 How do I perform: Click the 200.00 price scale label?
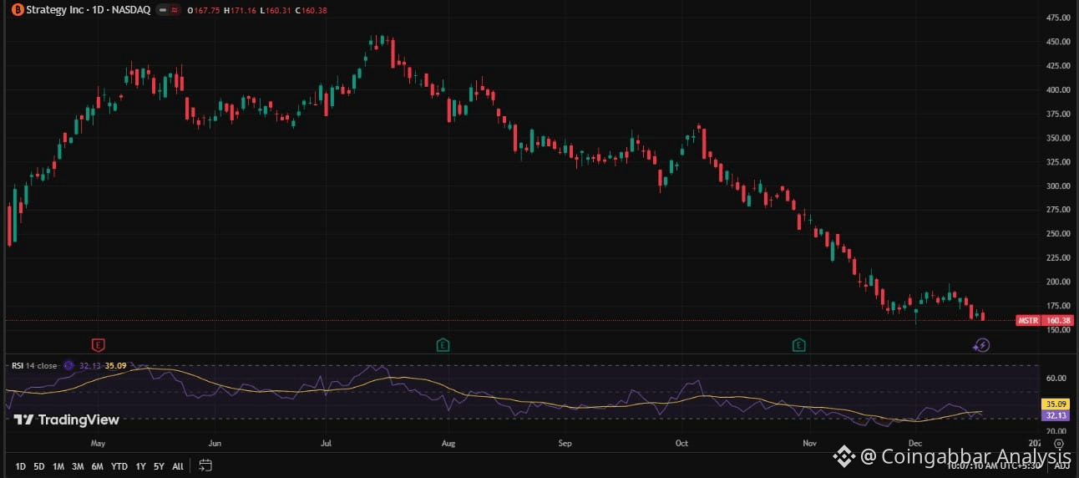[x=1058, y=282]
